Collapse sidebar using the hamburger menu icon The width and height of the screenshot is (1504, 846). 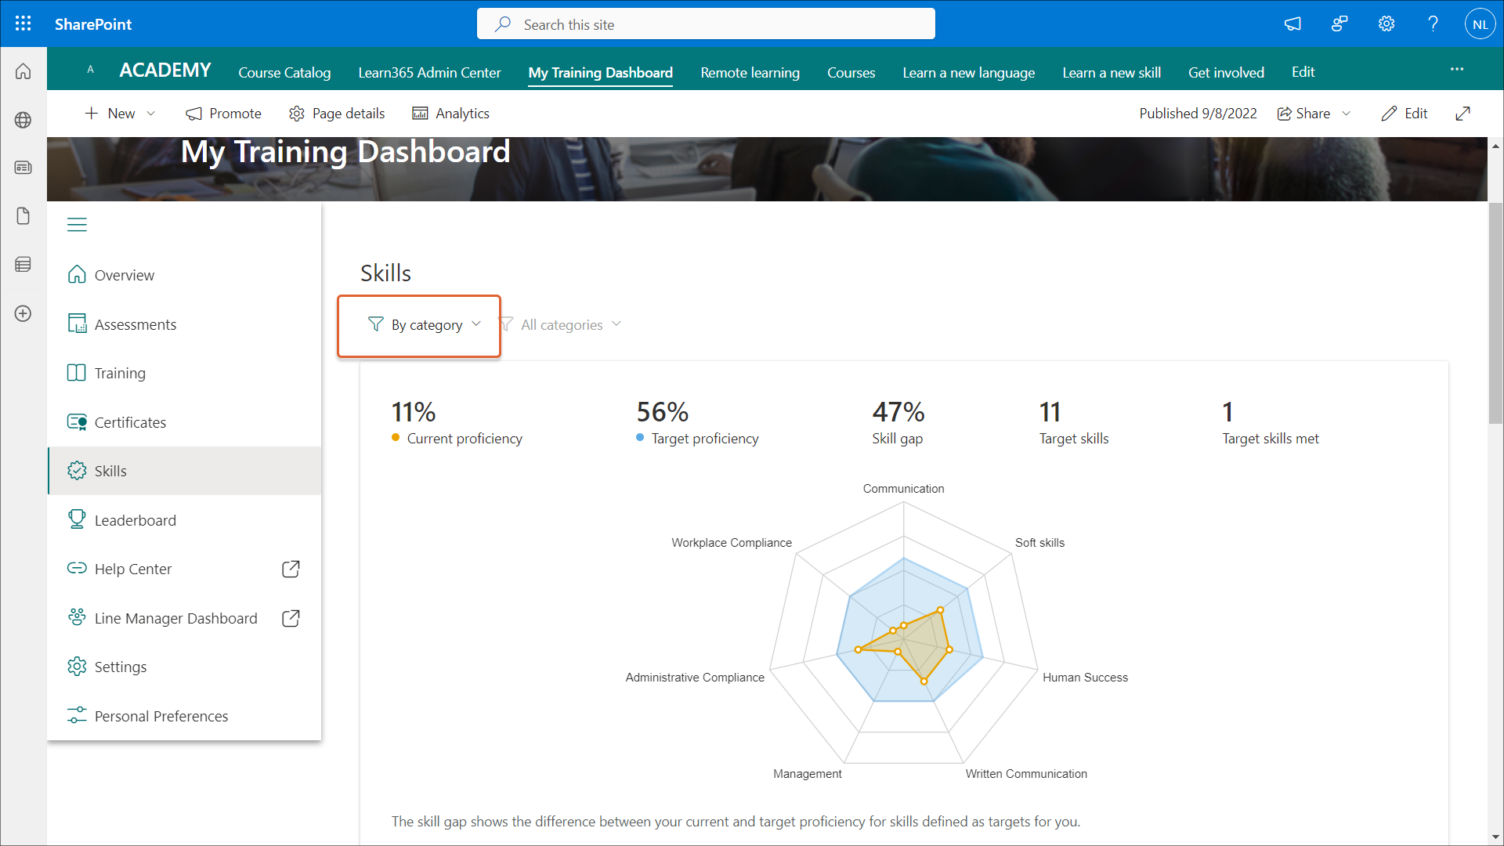(x=77, y=225)
